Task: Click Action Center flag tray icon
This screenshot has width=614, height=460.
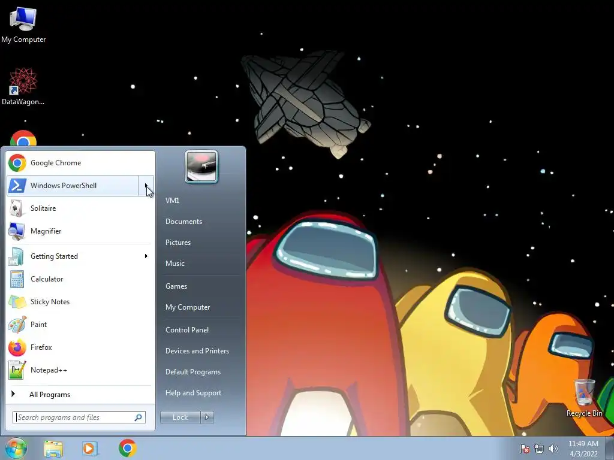Action: pos(525,449)
